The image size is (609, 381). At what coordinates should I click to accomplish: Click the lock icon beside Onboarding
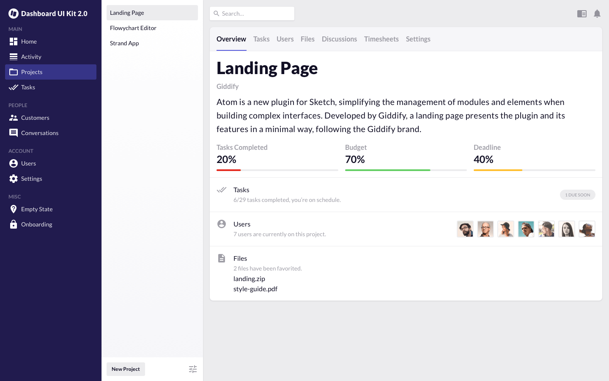14,224
